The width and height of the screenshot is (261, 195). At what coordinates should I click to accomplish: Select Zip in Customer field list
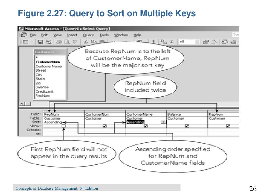tap(38, 83)
